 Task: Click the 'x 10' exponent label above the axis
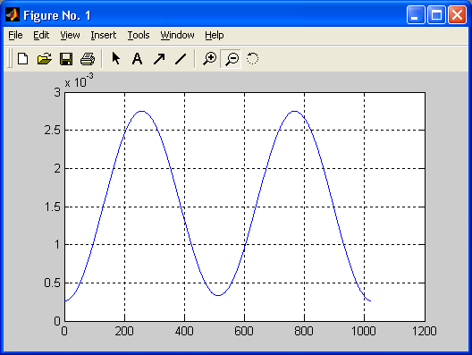point(79,80)
